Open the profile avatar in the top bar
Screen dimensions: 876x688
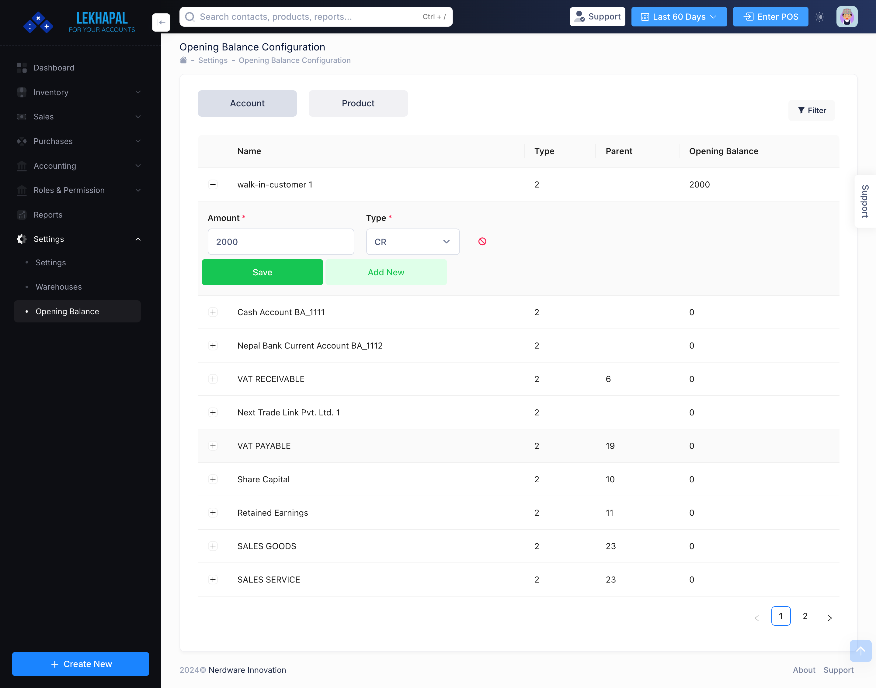click(847, 16)
